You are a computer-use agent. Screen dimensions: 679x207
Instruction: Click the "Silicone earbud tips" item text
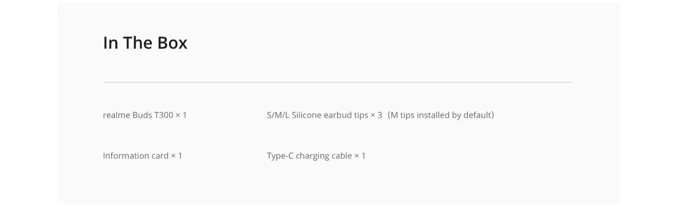pyautogui.click(x=330, y=115)
